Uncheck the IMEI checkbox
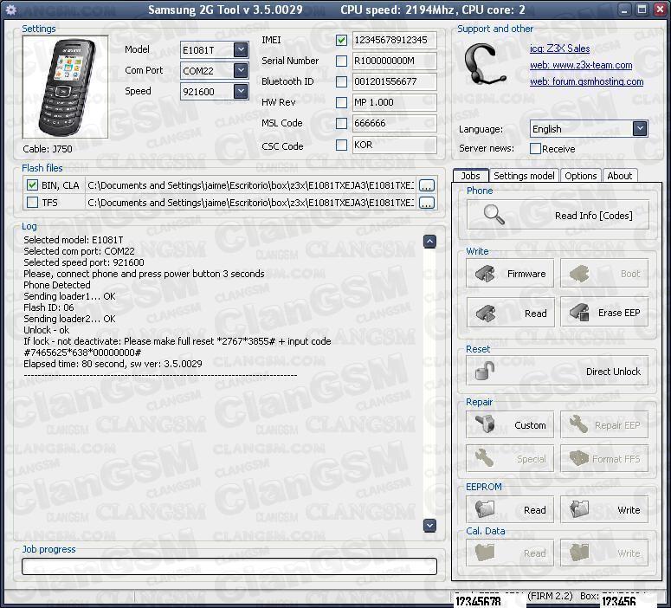The width and height of the screenshot is (671, 608). 342,40
